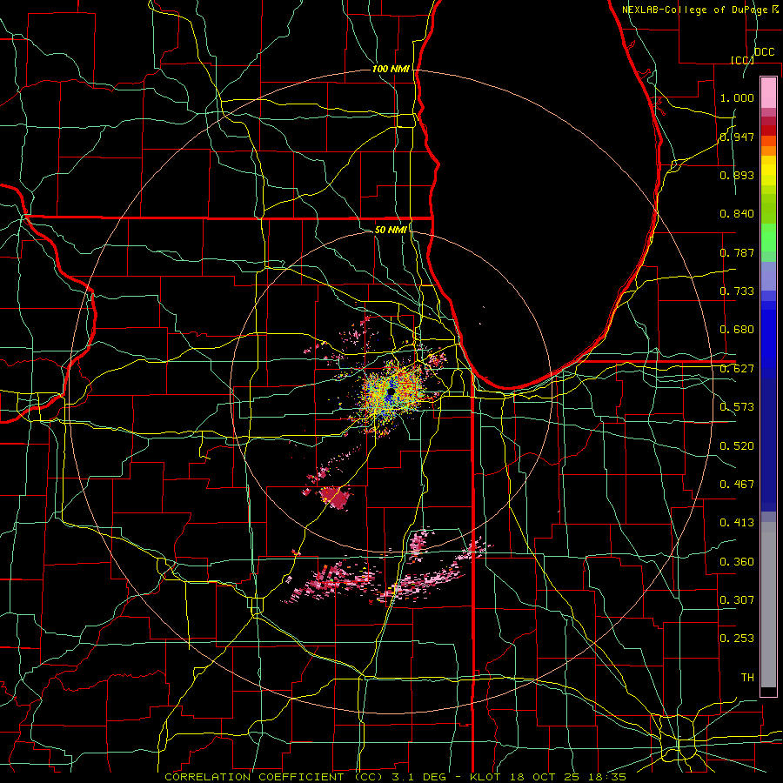Select the 0.573 scale value

737,407
